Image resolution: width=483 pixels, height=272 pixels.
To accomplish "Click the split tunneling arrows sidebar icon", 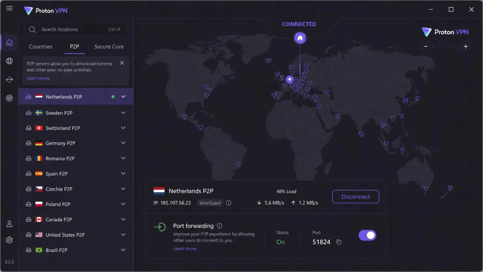I will (x=9, y=79).
